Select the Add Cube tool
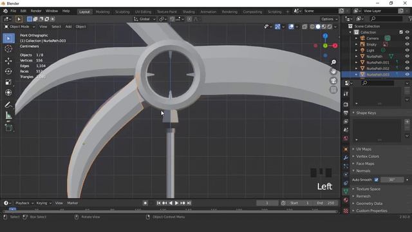This screenshot has width=412, height=232. click(8, 128)
